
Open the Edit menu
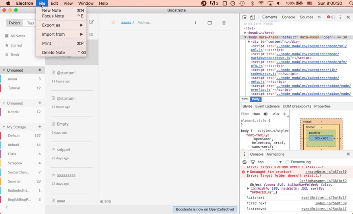[54, 3]
